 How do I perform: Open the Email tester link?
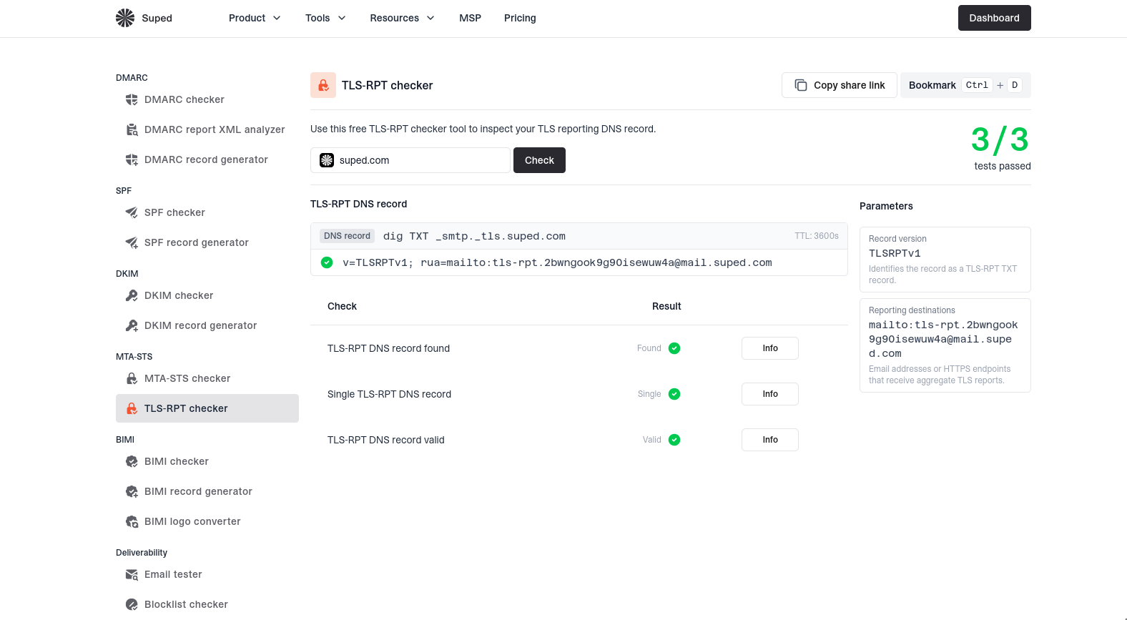coord(207,574)
